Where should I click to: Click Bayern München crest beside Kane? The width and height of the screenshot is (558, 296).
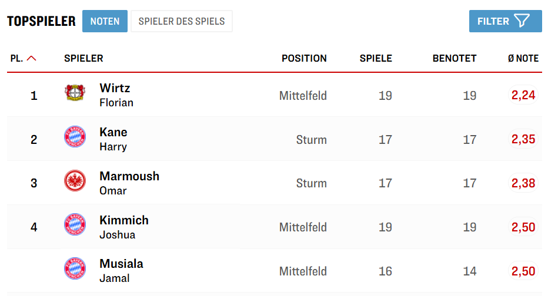[75, 137]
